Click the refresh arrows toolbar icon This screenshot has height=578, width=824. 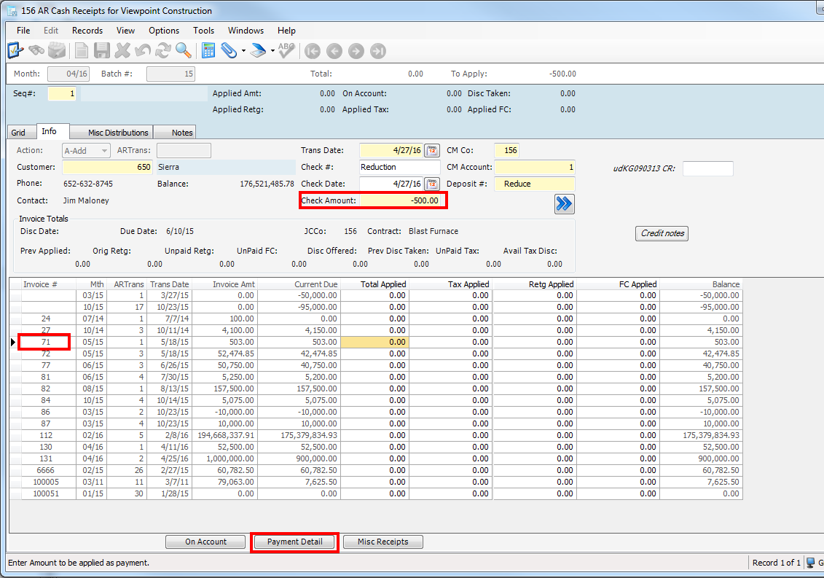163,50
